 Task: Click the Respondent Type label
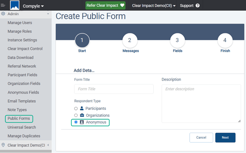click(87, 101)
